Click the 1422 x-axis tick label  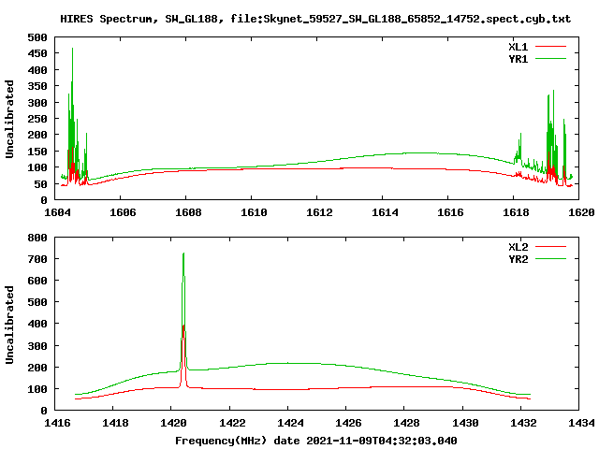[x=232, y=423]
